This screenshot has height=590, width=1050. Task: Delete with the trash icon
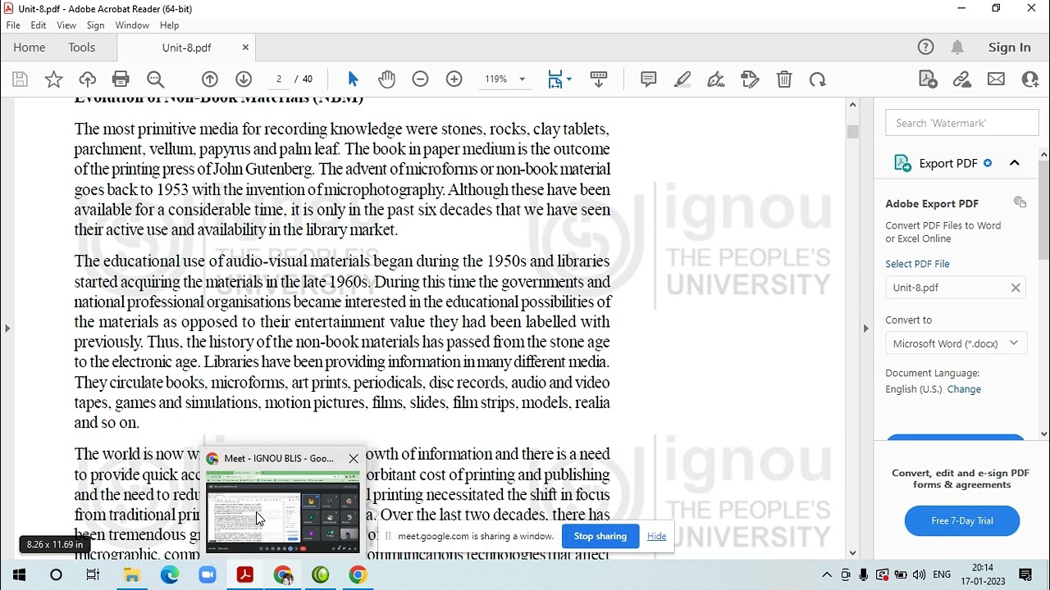pos(784,79)
